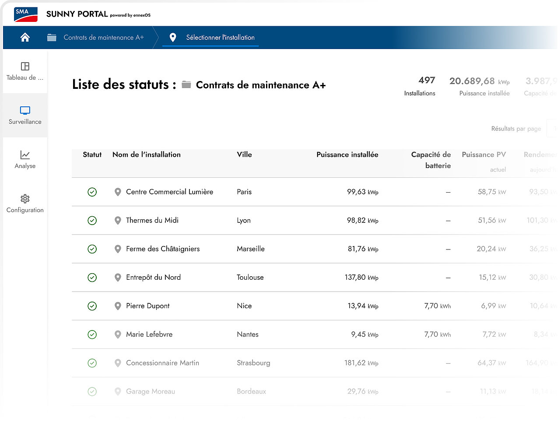560x422 pixels.
Task: Click green status check for Thermes du Midi
Action: [92, 220]
